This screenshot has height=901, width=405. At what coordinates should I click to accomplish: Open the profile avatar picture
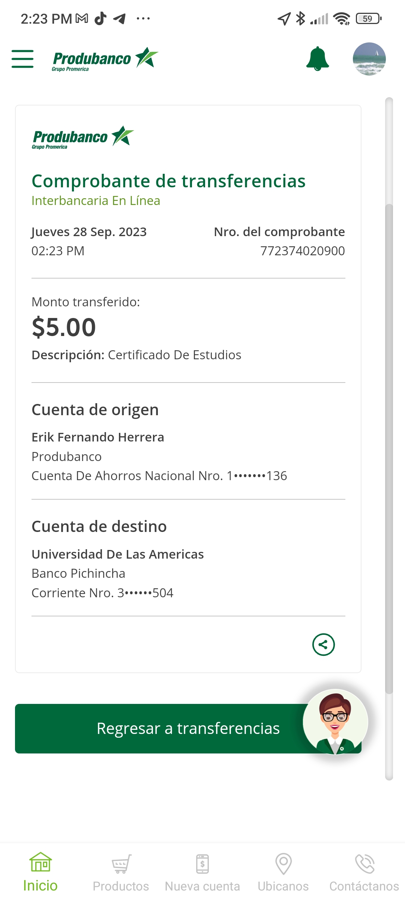point(369,59)
